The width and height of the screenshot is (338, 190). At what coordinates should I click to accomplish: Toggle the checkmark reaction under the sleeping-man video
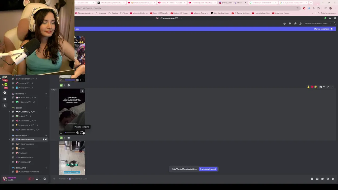[63, 138]
